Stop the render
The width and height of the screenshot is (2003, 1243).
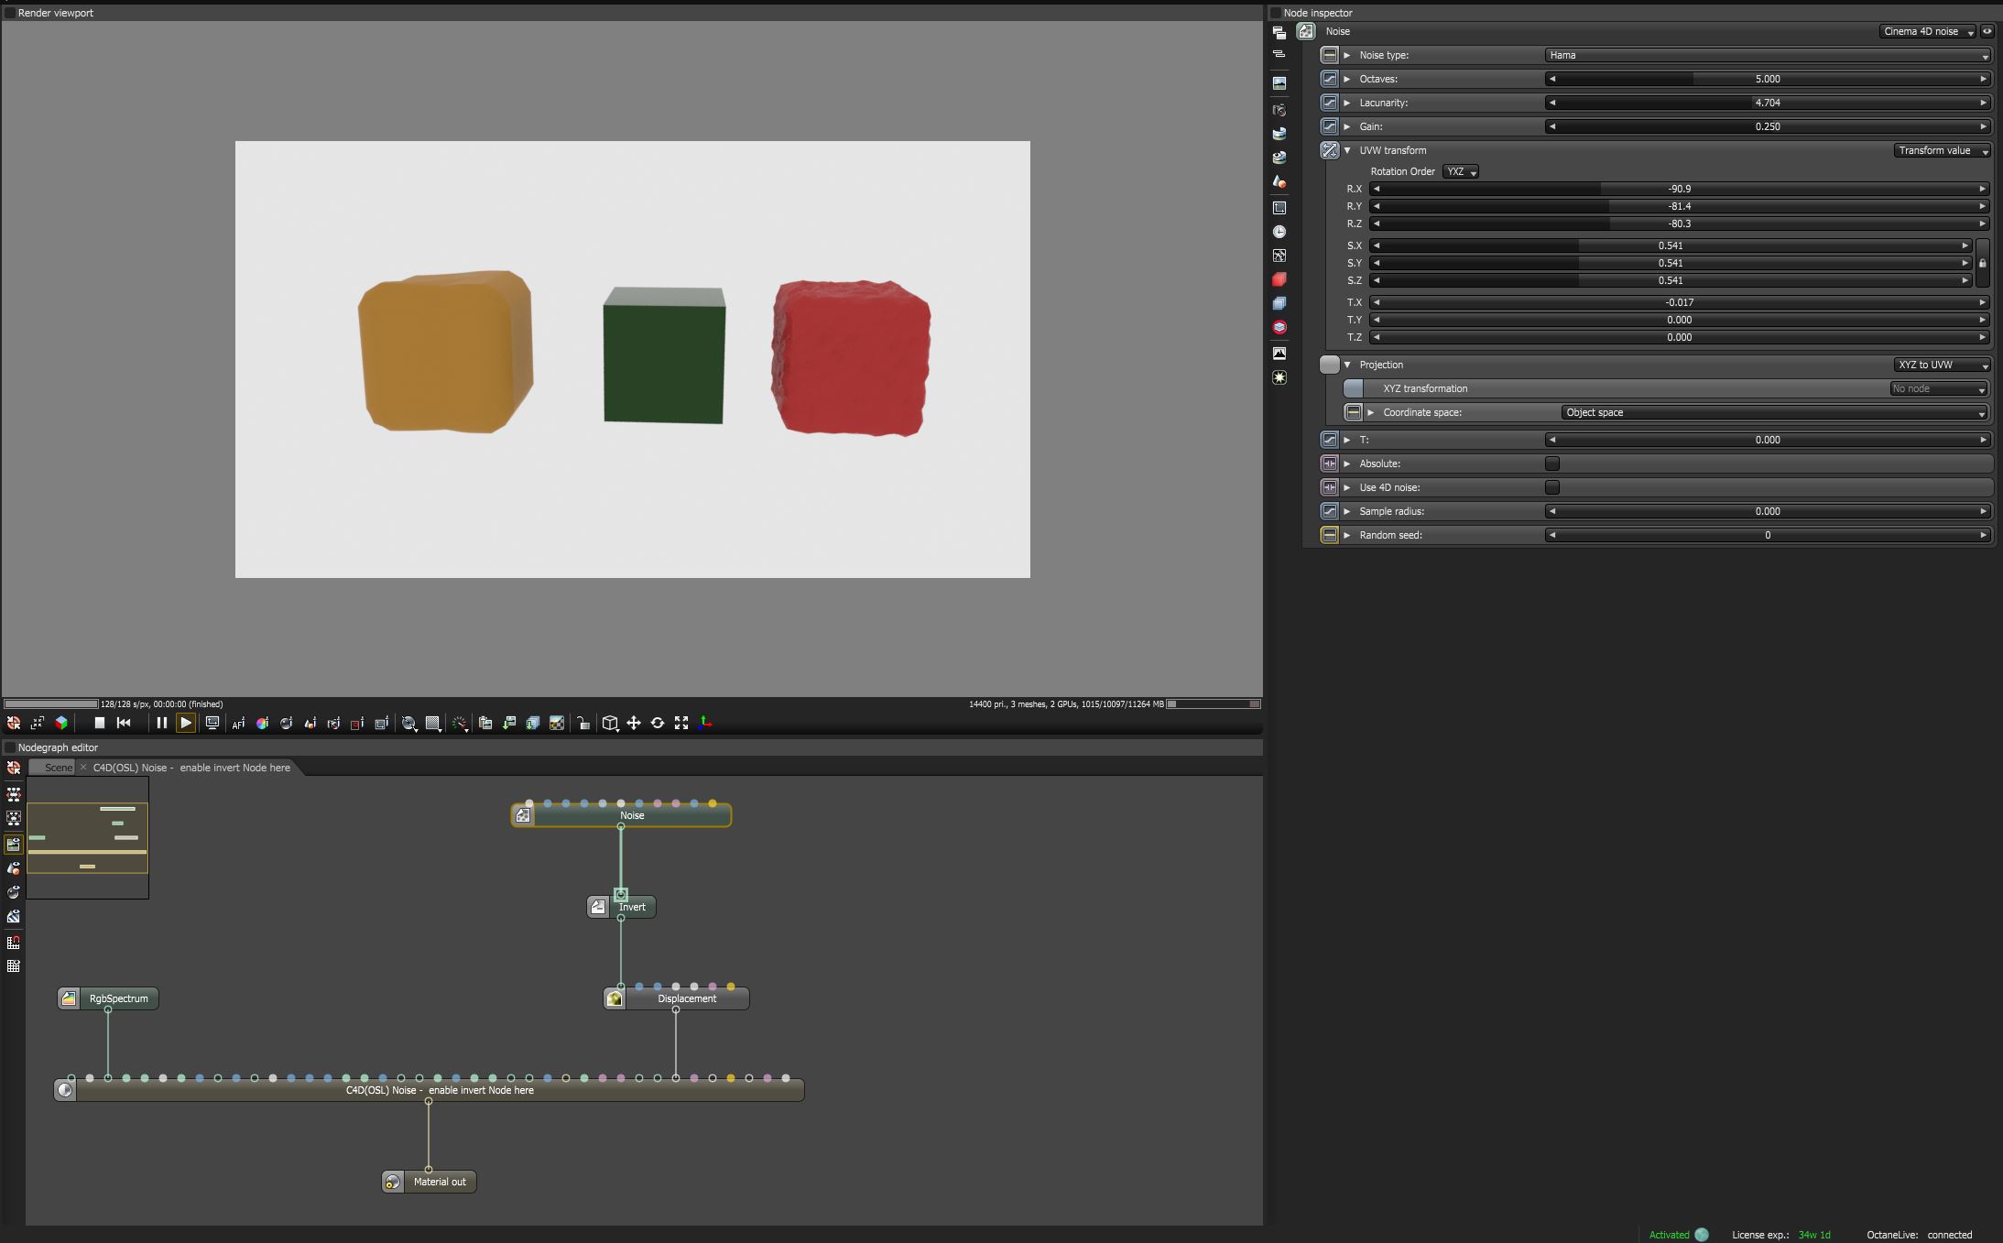coord(100,723)
